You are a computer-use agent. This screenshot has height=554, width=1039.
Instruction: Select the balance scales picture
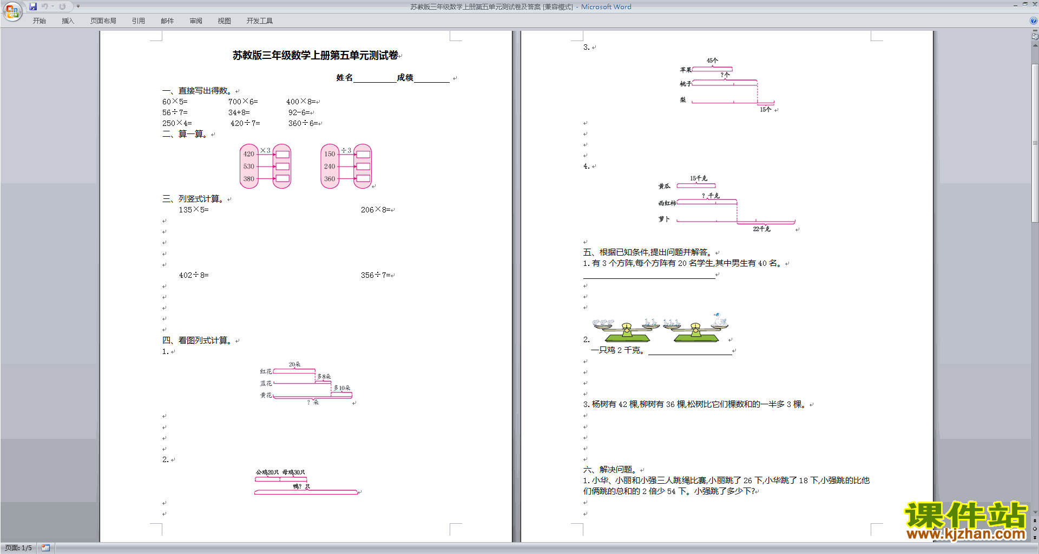tap(661, 328)
